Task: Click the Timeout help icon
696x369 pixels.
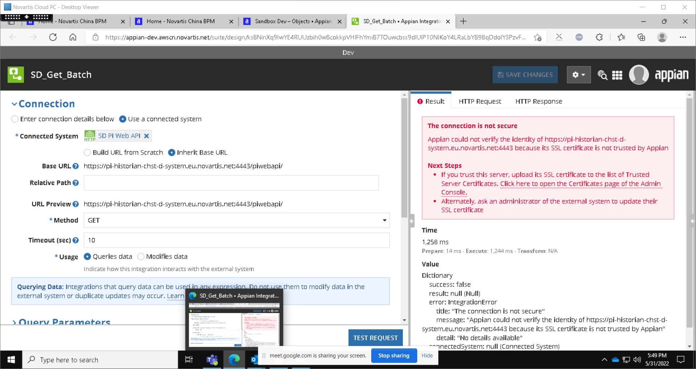Action: 75,240
